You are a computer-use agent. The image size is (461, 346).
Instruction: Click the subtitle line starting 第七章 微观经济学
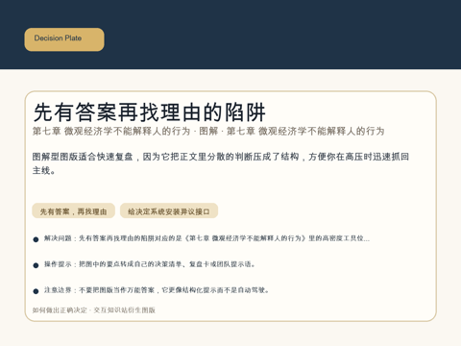pyautogui.click(x=208, y=131)
